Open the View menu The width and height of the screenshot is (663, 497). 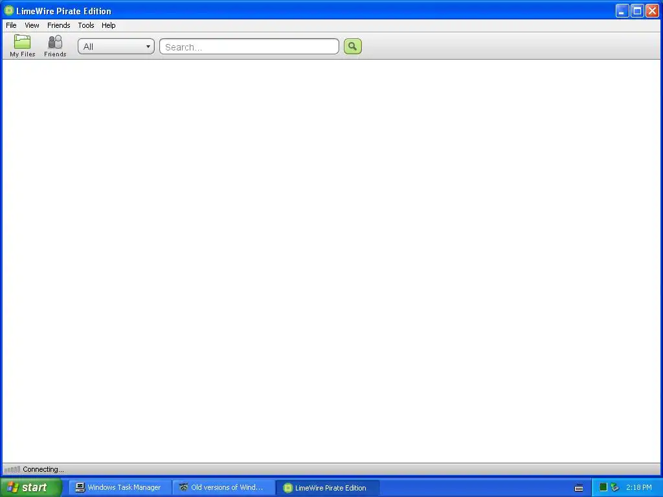32,25
